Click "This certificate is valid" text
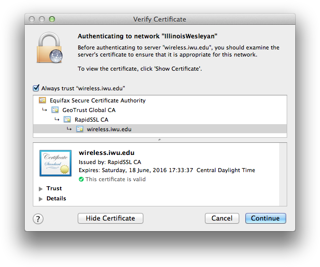 (x=115, y=179)
